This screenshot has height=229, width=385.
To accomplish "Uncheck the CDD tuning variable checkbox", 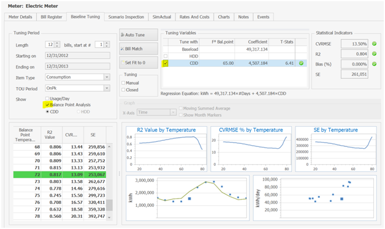I will coord(166,63).
